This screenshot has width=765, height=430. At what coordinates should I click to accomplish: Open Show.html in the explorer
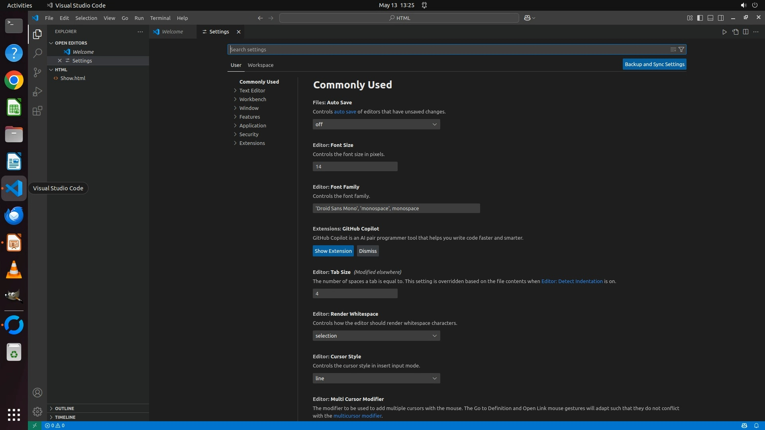(x=73, y=78)
